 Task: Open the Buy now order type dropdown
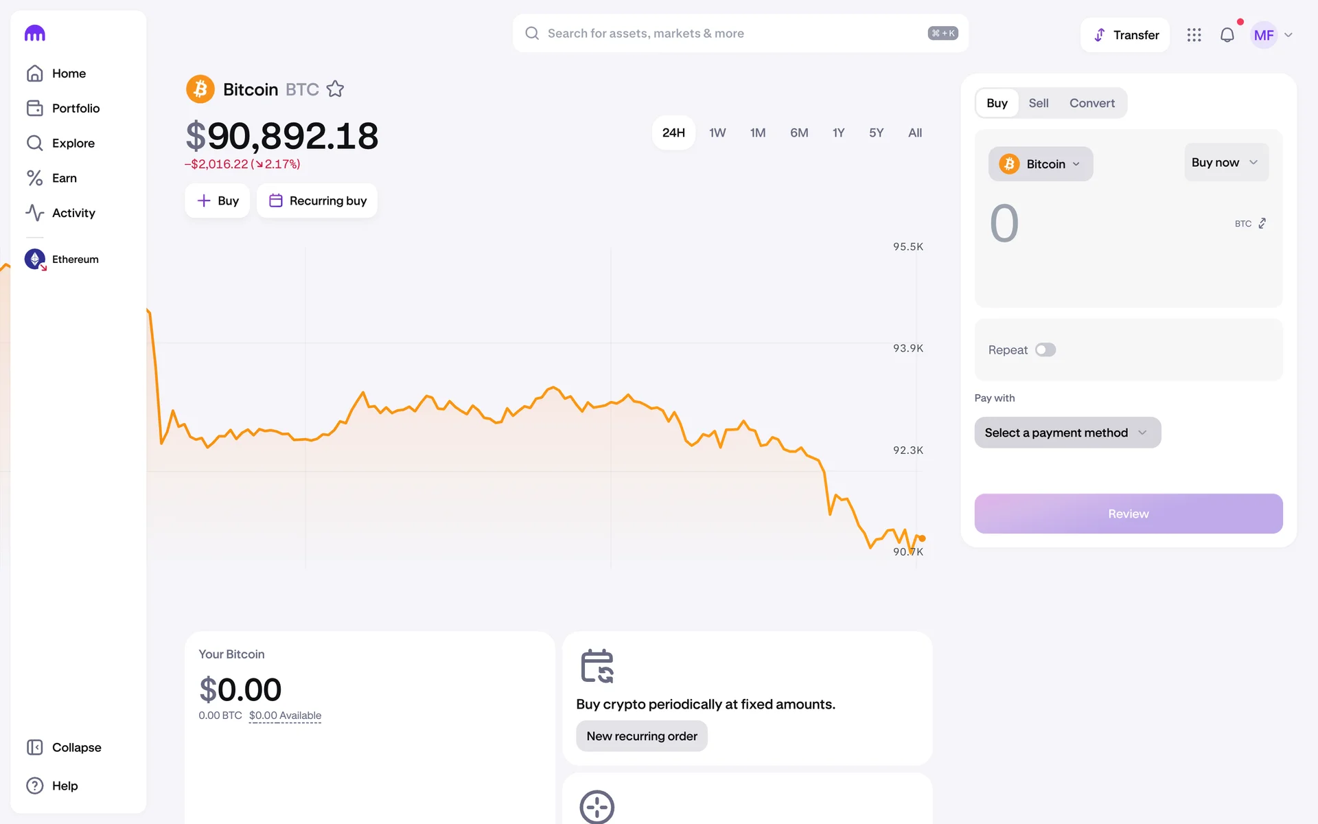tap(1225, 163)
